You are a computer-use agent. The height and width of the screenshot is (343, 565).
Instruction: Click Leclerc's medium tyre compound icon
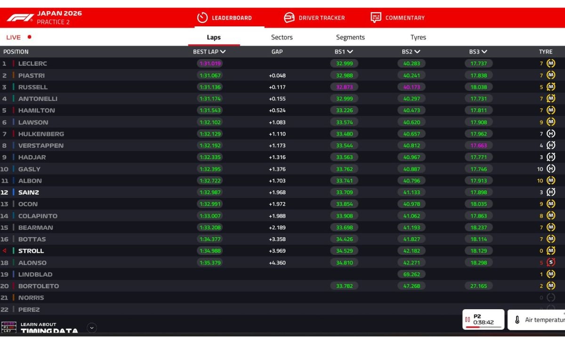[550, 63]
